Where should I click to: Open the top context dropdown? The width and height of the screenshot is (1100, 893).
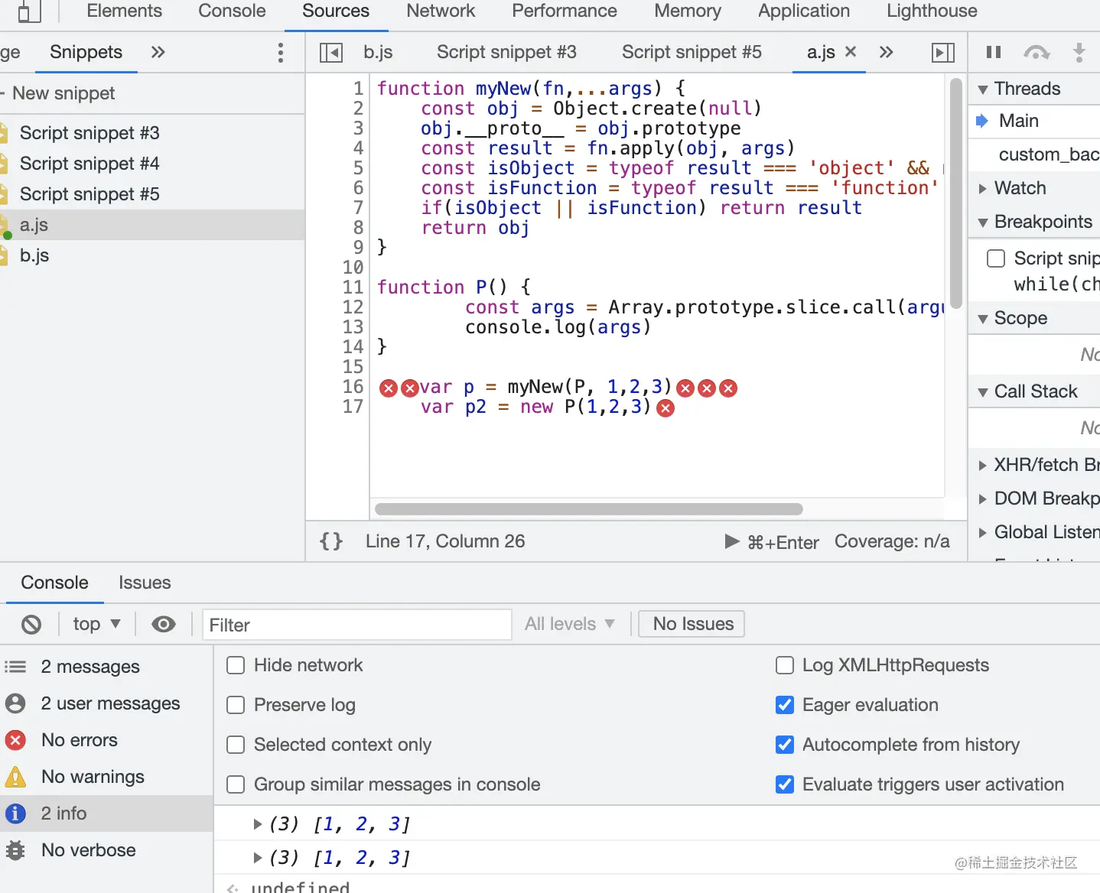pyautogui.click(x=97, y=625)
